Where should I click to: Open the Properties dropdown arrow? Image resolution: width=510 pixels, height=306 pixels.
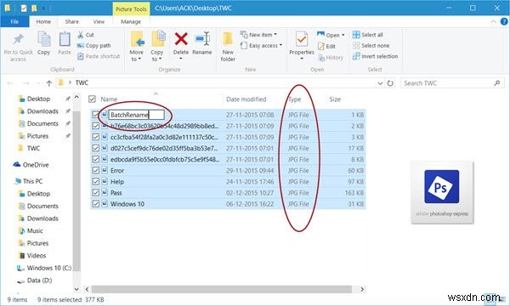[302, 59]
